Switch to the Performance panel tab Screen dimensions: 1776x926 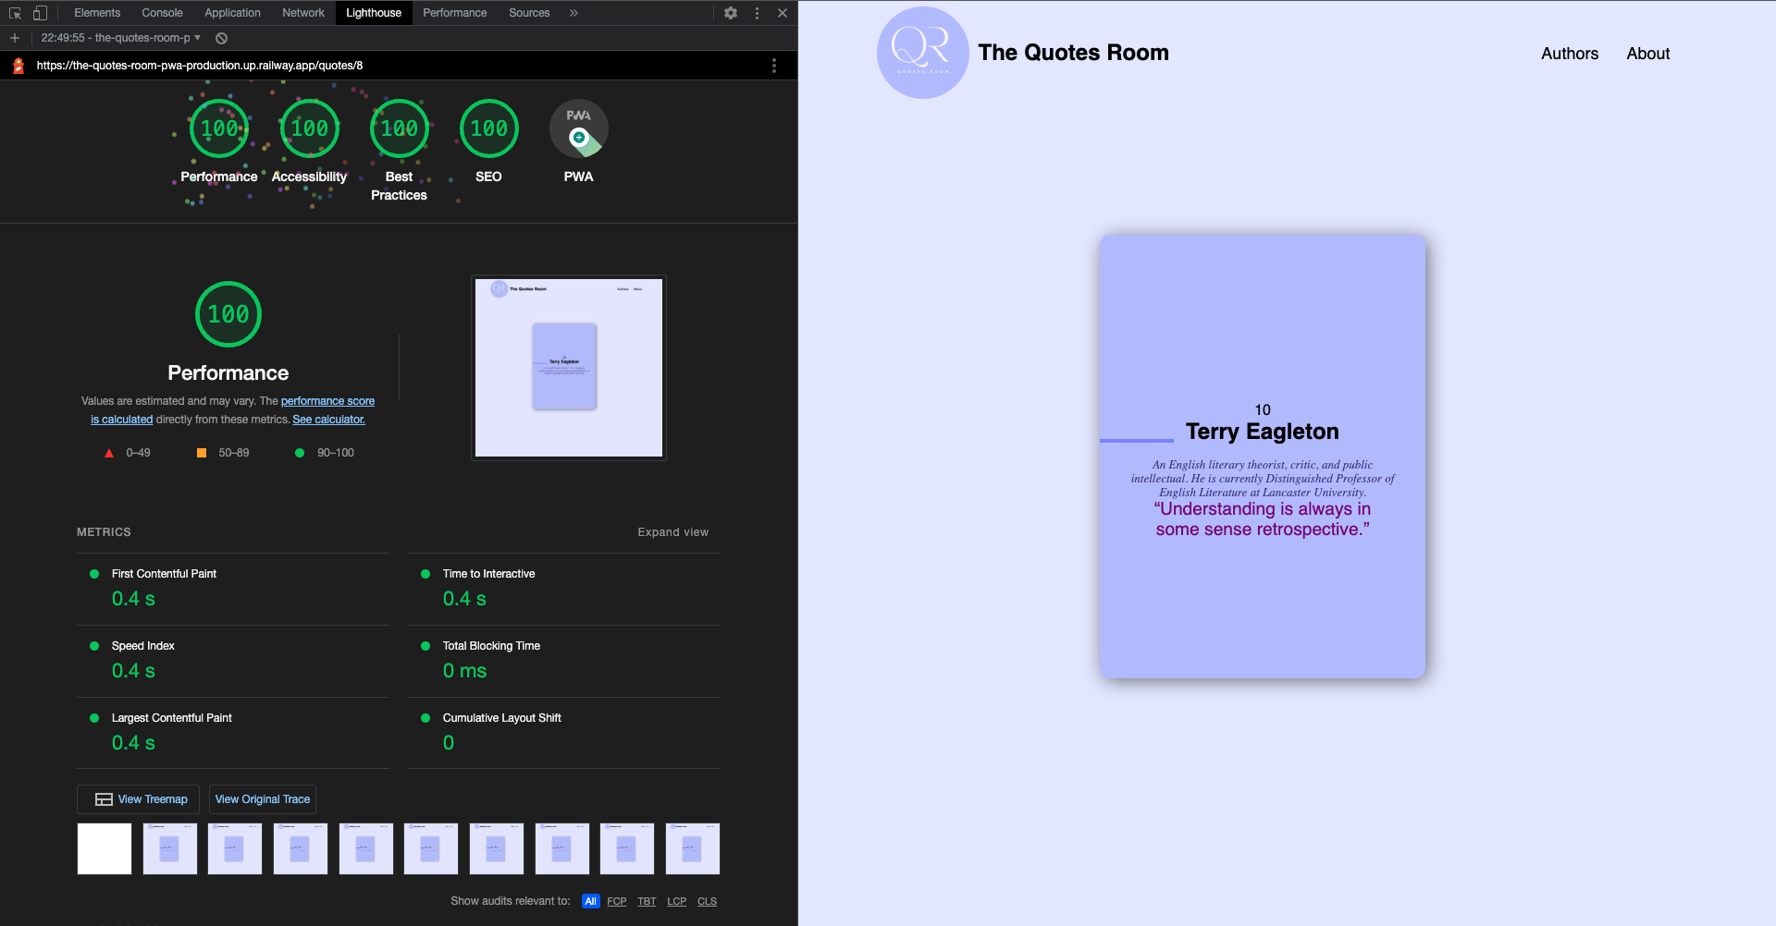[x=454, y=12]
